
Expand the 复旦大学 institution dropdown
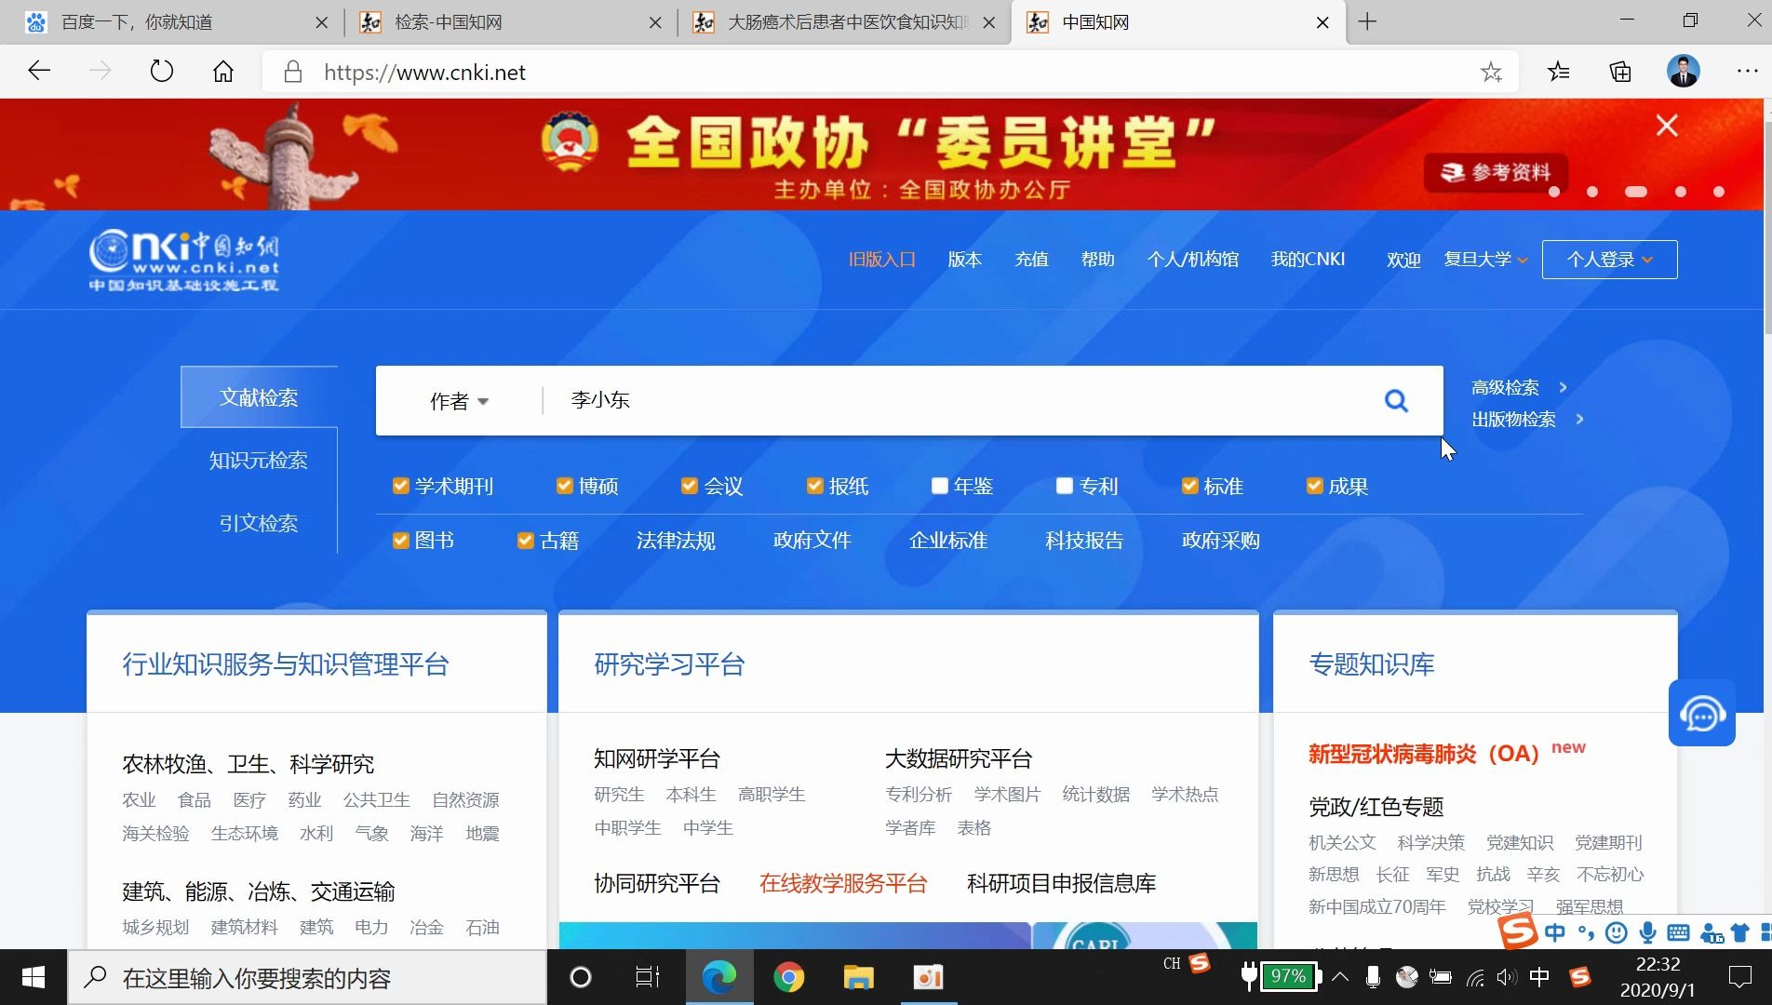click(x=1485, y=260)
